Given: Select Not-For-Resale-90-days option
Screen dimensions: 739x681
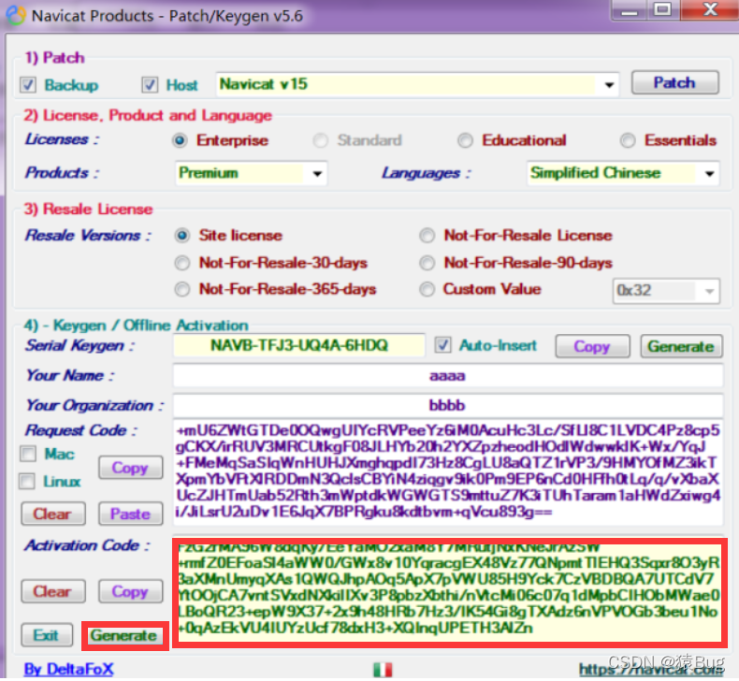Looking at the screenshot, I should click(x=427, y=263).
